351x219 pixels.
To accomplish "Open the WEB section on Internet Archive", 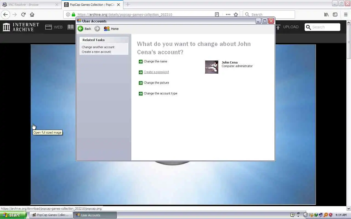I will pyautogui.click(x=54, y=27).
